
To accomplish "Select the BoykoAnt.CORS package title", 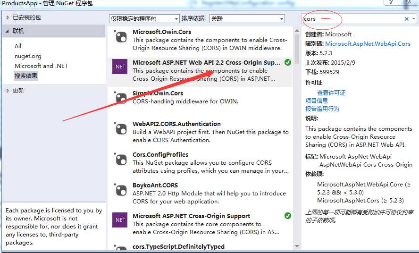I will coord(155,186).
